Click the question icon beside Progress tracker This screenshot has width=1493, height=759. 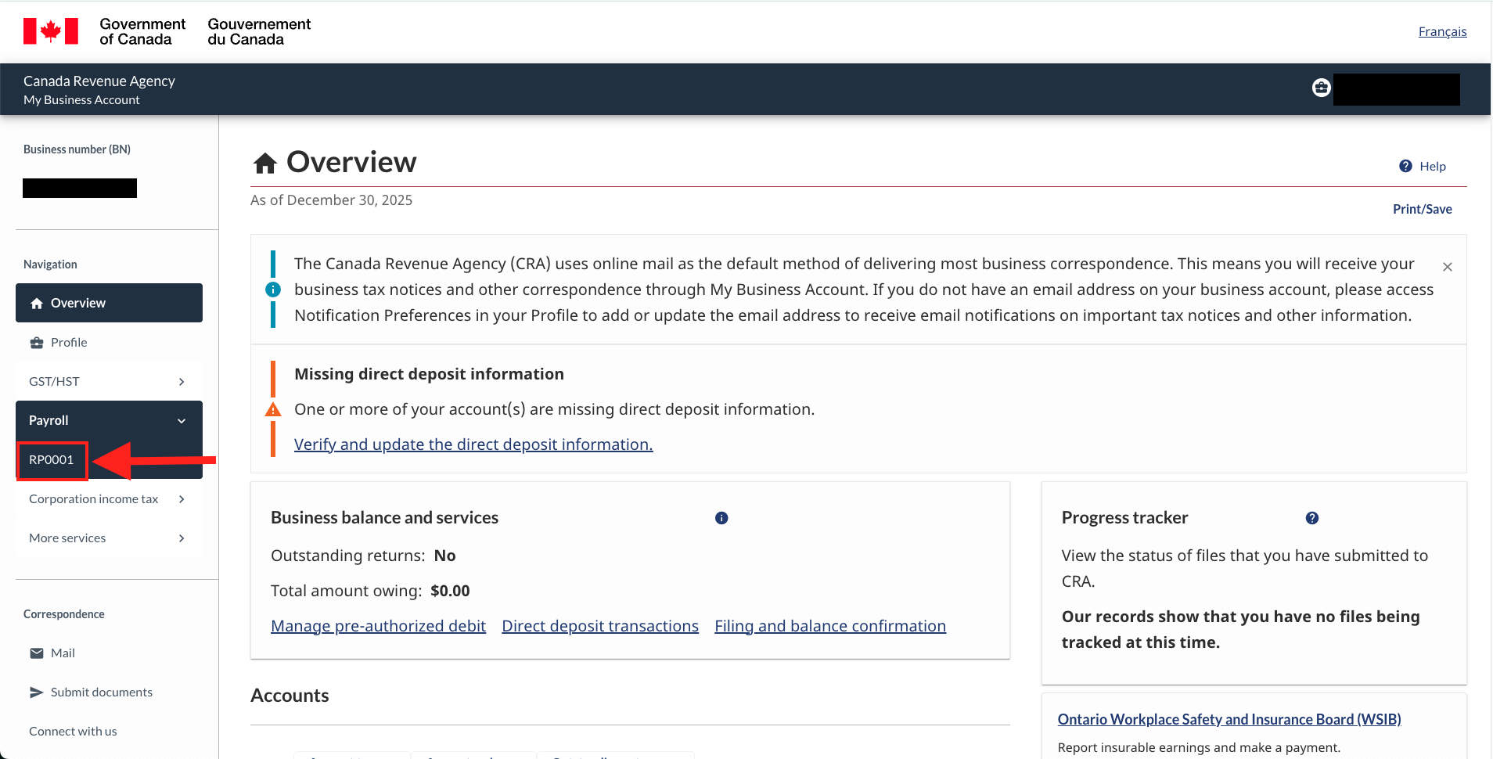coord(1312,518)
